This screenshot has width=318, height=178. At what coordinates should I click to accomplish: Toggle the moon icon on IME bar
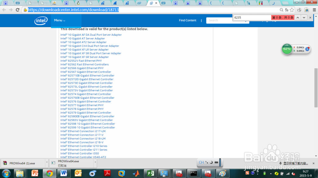pyautogui.click(x=211, y=162)
